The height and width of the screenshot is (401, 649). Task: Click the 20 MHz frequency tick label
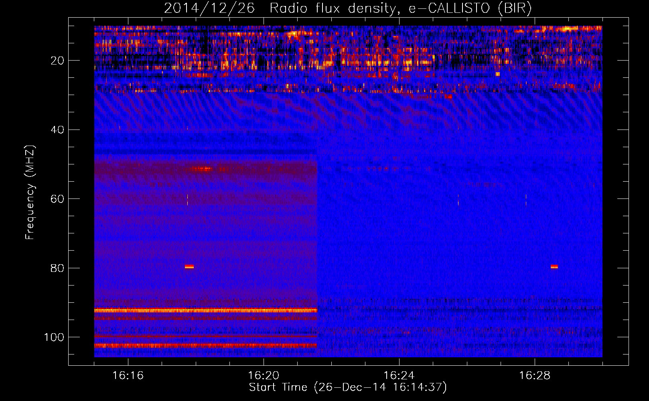pos(58,61)
